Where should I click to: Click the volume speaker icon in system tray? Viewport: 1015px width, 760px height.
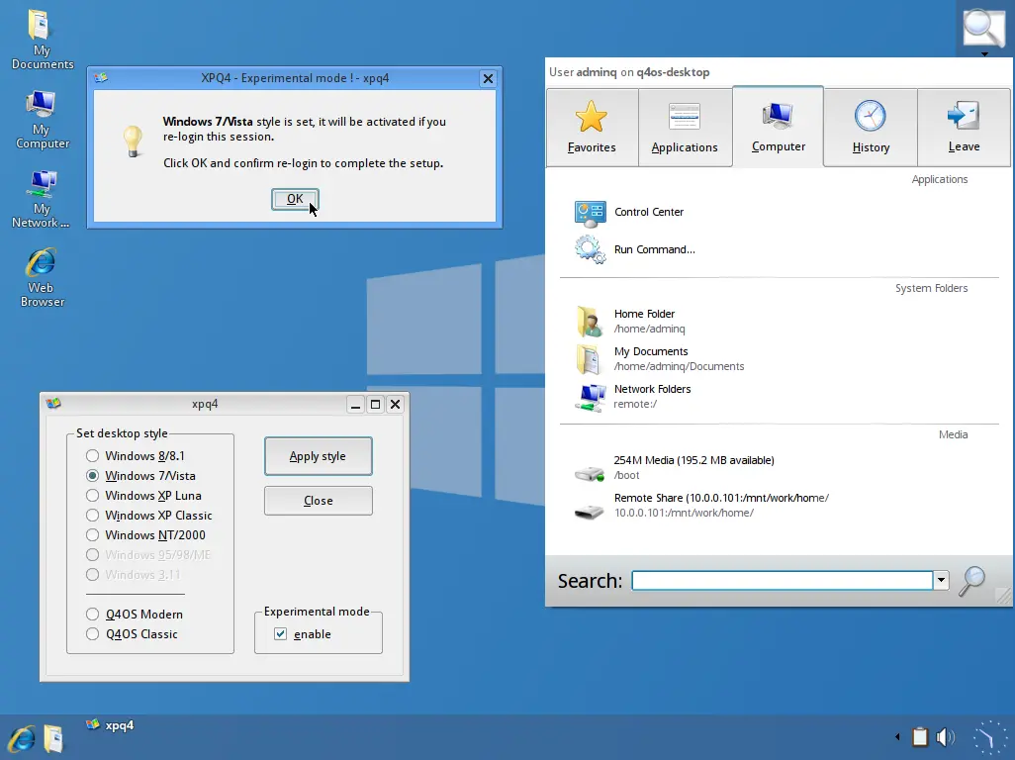tap(946, 737)
